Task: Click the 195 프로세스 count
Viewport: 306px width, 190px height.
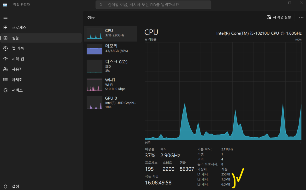Action: 149,169
